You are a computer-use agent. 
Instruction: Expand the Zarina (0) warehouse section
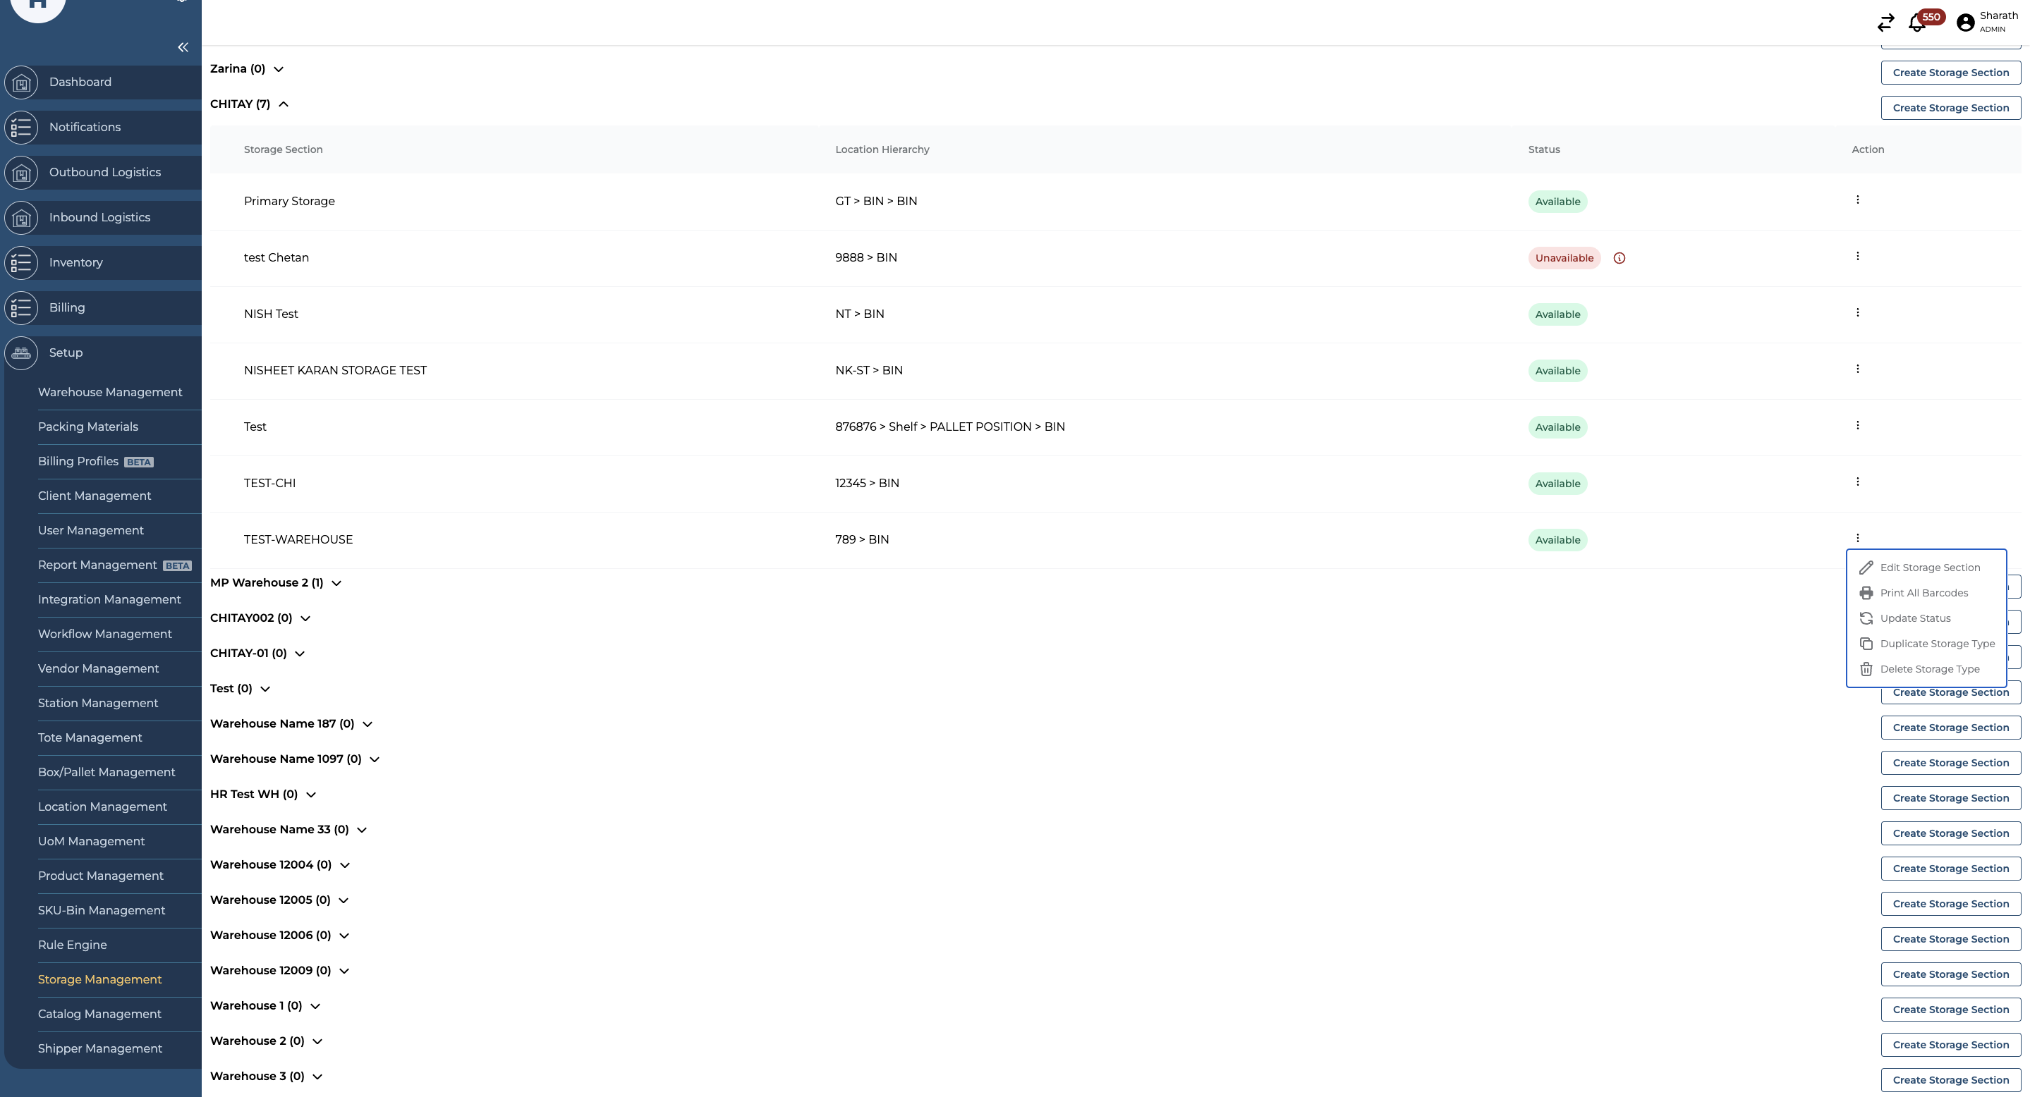tap(278, 69)
